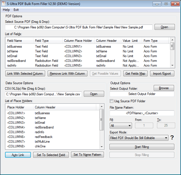This screenshot has width=181, height=175.
Task: Click Link With Selected Column button
Action: (x=25, y=74)
